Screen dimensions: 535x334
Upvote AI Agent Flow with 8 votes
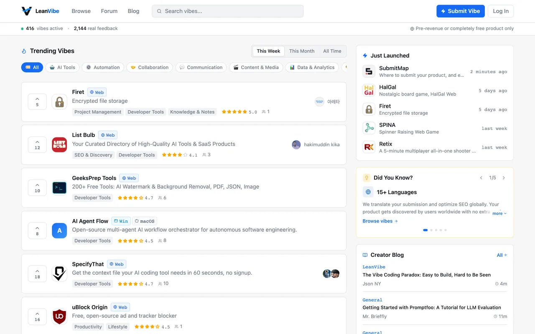37,231
